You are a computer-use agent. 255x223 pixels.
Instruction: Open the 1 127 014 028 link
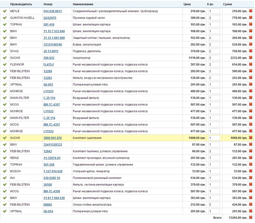(x=53, y=171)
